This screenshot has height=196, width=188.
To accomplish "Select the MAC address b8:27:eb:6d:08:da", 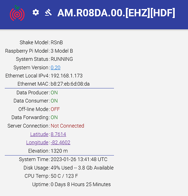I will click(x=70, y=84).
